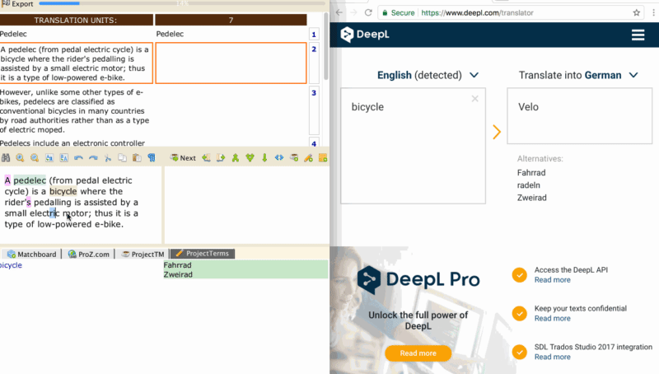The width and height of the screenshot is (659, 374).
Task: Click the target translation editing pane
Action: (246, 204)
